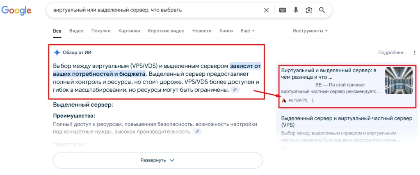Viewport: 420px width, 175px height.
Task: Open the on-screen keyboard icon
Action: 282,10
